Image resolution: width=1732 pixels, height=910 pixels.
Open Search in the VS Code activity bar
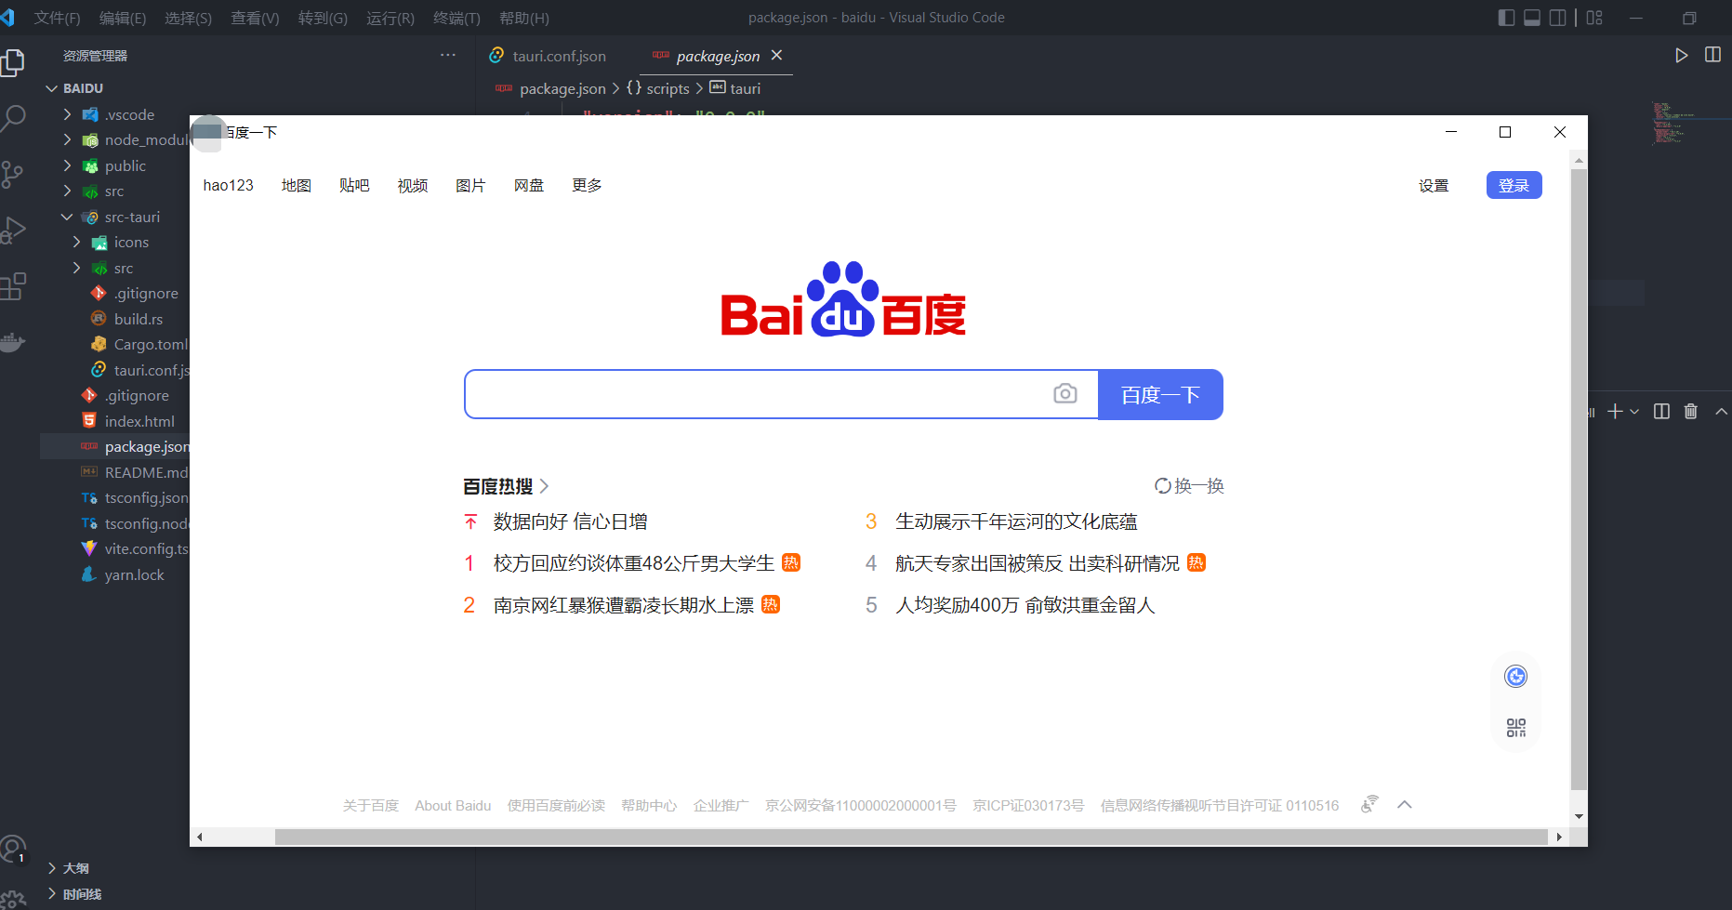tap(15, 118)
